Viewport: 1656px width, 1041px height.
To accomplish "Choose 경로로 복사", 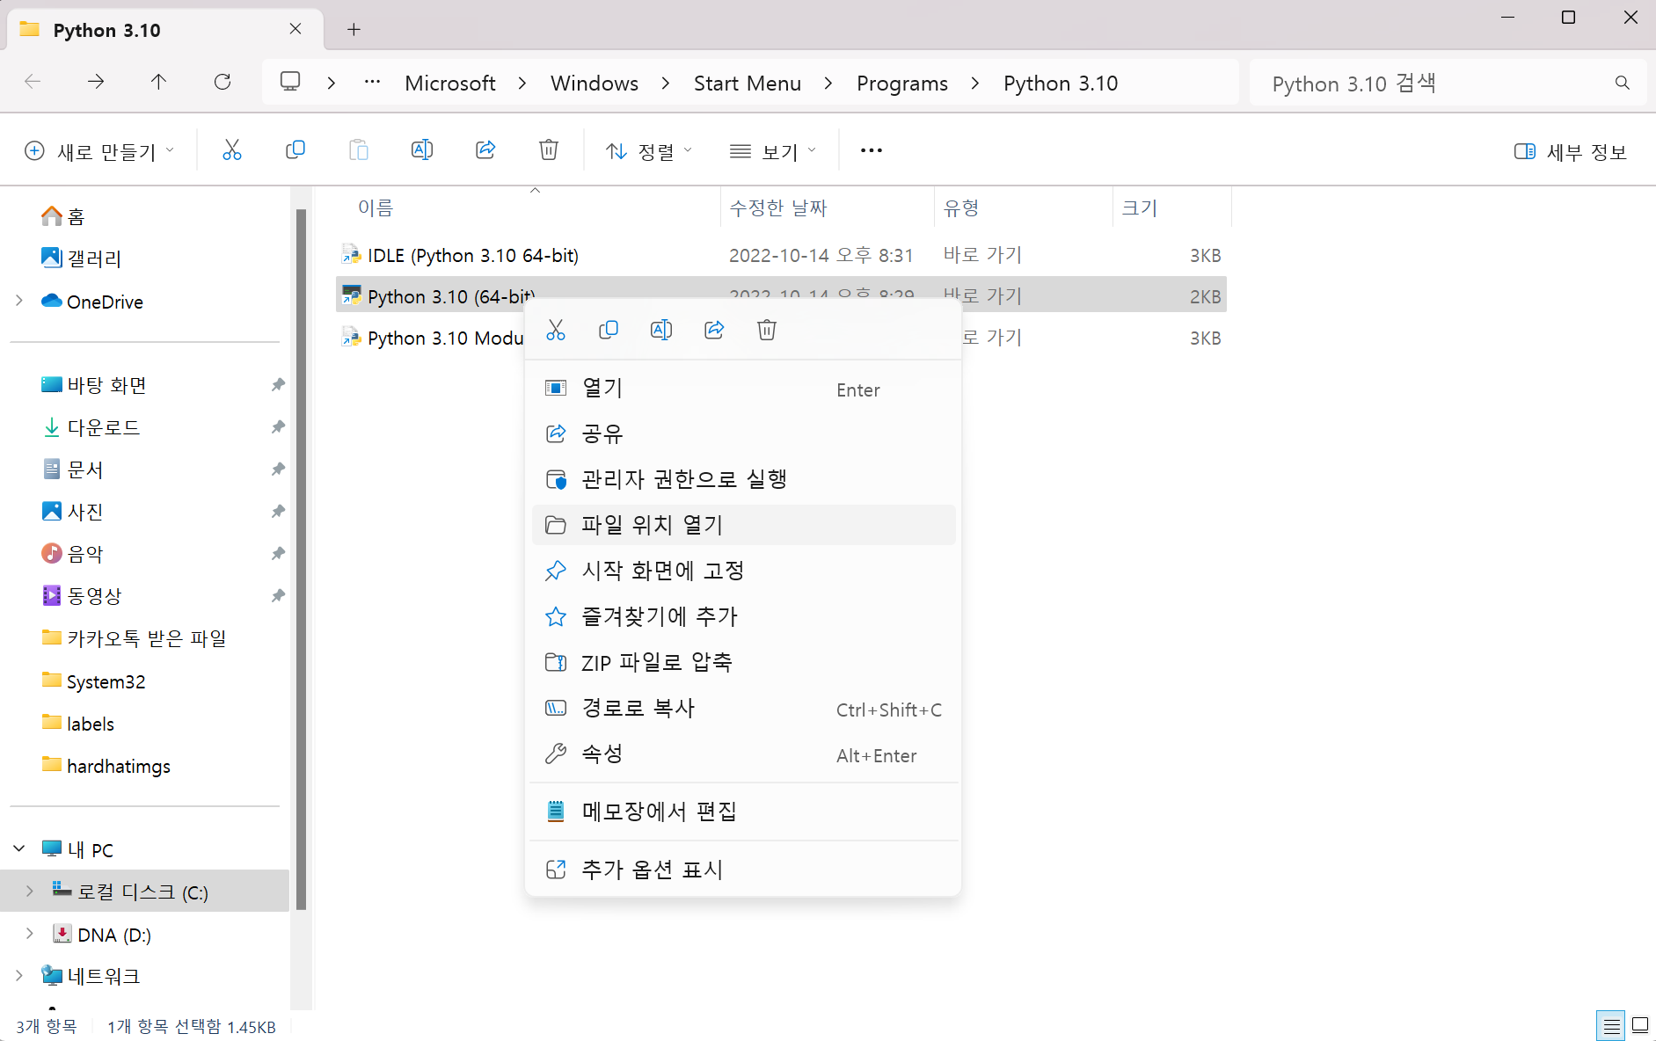I will click(x=744, y=709).
